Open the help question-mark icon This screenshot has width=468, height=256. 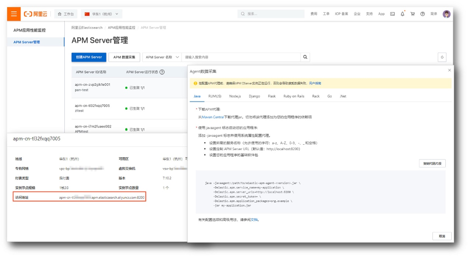coord(423,14)
